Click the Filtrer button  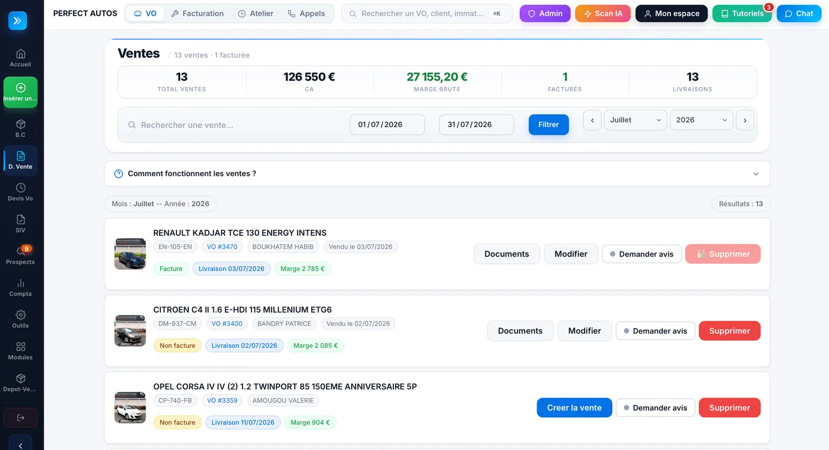point(548,125)
